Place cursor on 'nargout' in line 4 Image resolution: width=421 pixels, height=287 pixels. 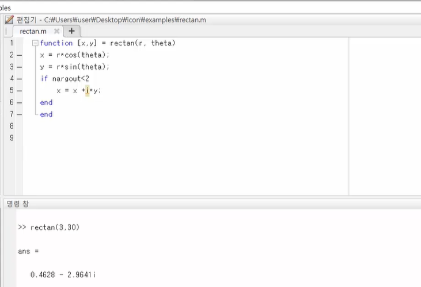click(x=65, y=79)
